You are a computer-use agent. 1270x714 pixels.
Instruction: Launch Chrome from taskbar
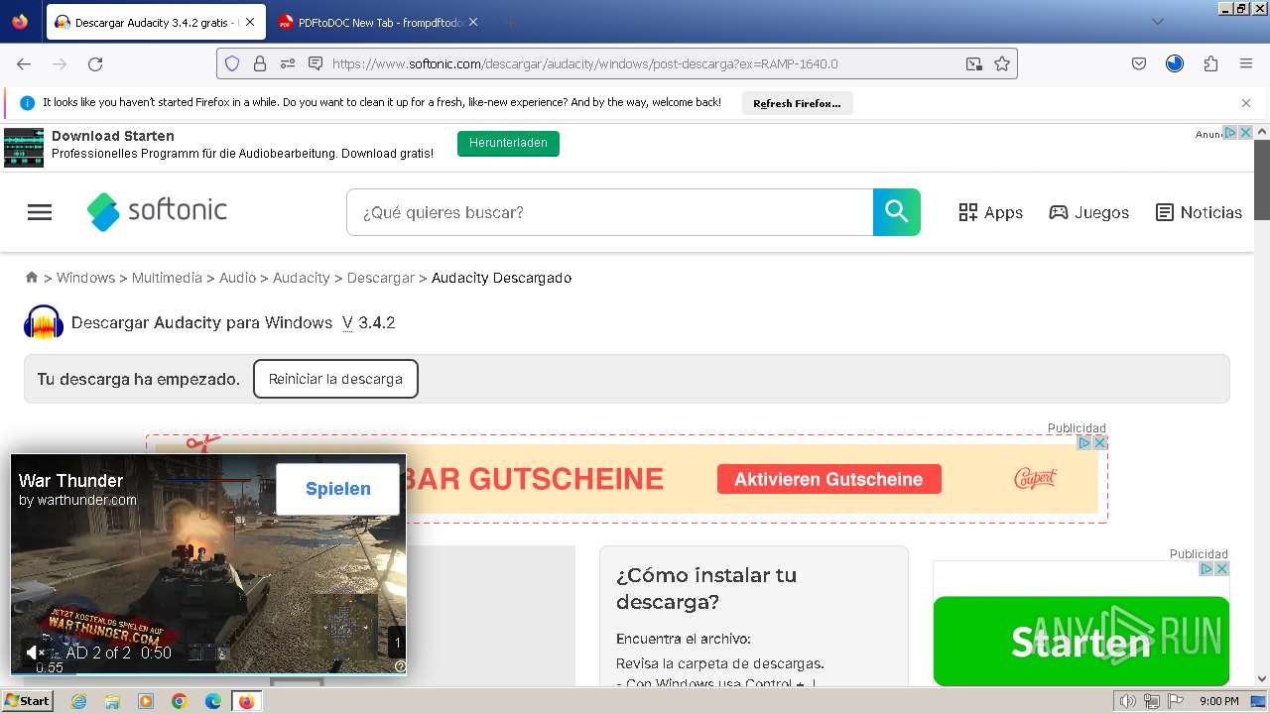tap(179, 701)
